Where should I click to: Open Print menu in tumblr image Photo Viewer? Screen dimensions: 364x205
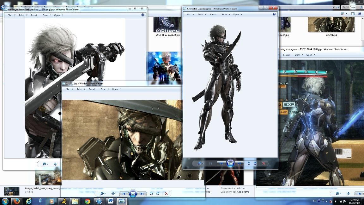point(23,15)
